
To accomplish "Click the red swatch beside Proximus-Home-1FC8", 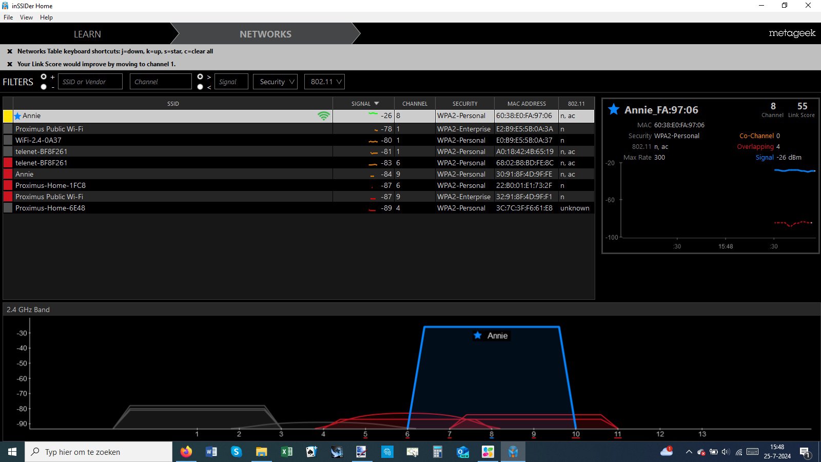I will (8, 185).
